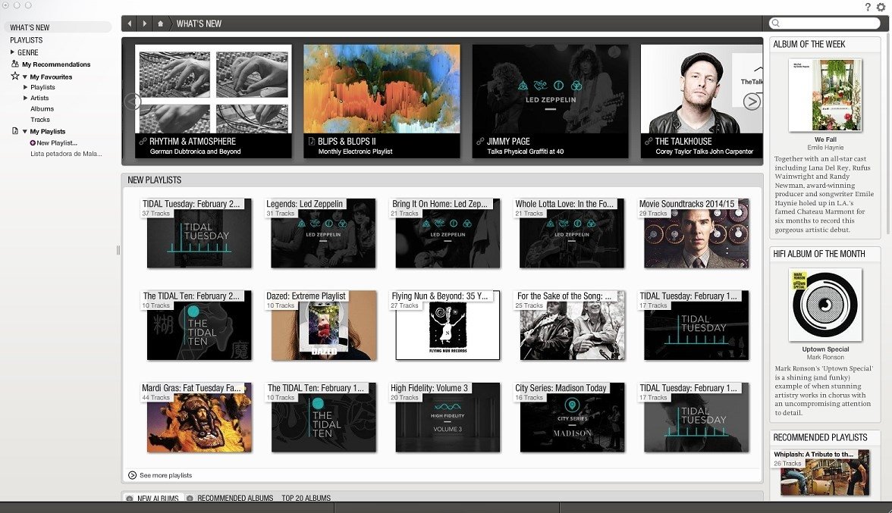Go to home via house icon

161,23
